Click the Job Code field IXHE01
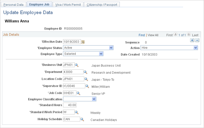Viewport: 204px width, 128px height. pyautogui.click(x=70, y=93)
